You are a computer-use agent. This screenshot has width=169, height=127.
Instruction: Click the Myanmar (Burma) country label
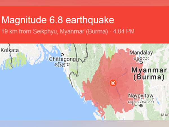(x=149, y=73)
